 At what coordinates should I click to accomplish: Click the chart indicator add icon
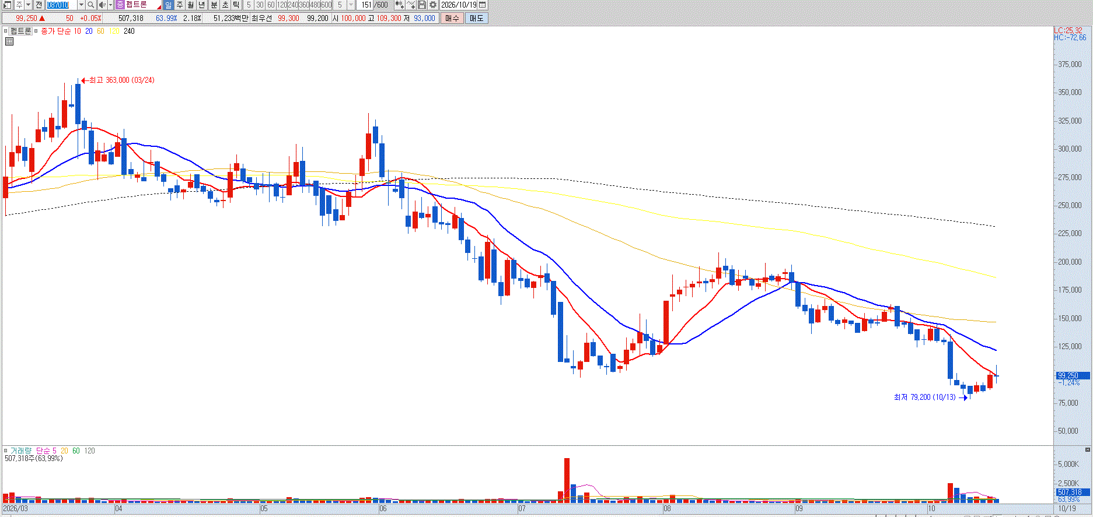point(411,5)
